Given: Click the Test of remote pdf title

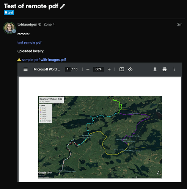Looking at the screenshot, I should coord(31,6).
